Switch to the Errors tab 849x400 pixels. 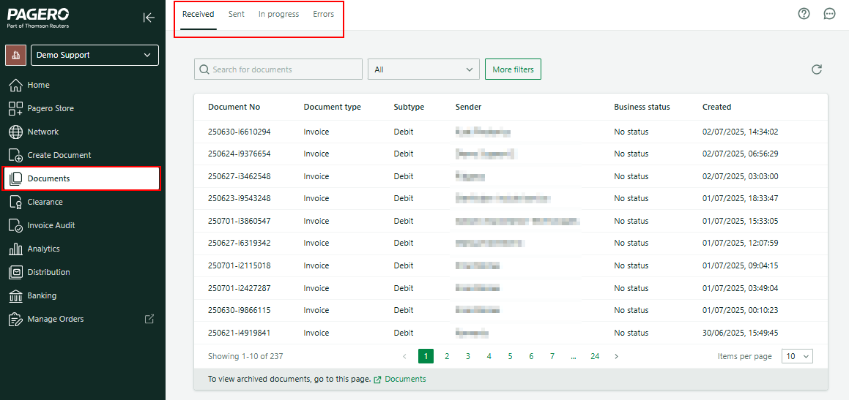(323, 15)
